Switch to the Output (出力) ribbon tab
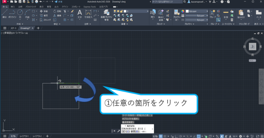Screen dimensions: 264x138 56,7
